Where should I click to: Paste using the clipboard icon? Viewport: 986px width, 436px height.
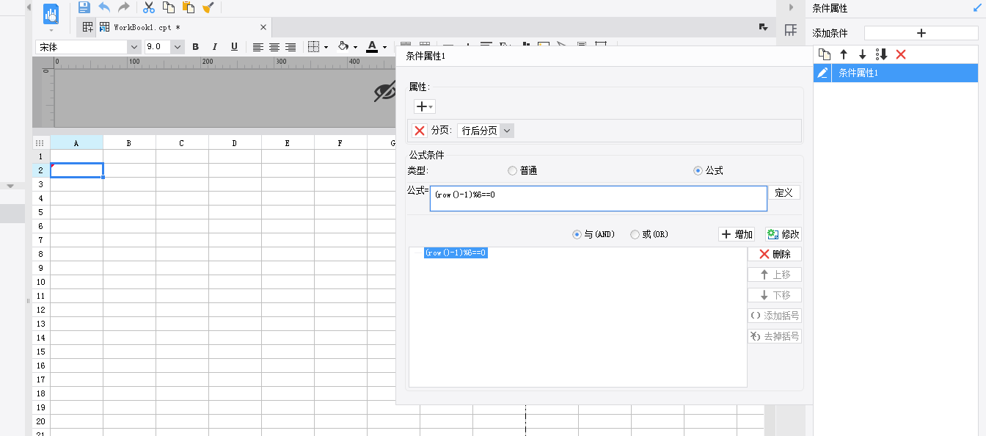(189, 7)
